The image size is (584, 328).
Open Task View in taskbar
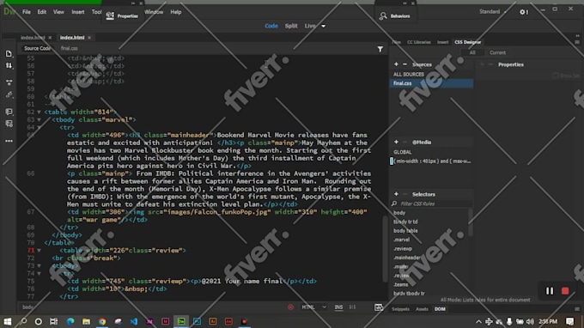pos(53,321)
